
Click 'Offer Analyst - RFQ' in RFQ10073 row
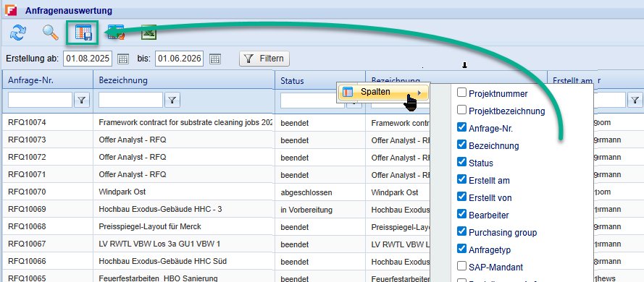point(183,140)
